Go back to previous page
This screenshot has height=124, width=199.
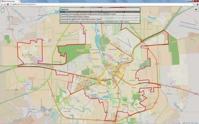point(2,4)
